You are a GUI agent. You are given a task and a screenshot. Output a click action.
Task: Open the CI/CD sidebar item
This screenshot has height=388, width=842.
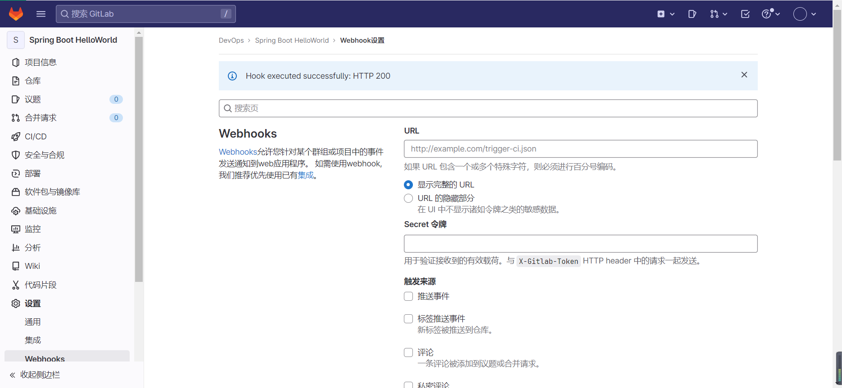[67, 137]
